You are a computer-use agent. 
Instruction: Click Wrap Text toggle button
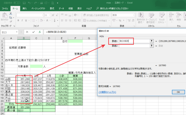tap(96, 15)
